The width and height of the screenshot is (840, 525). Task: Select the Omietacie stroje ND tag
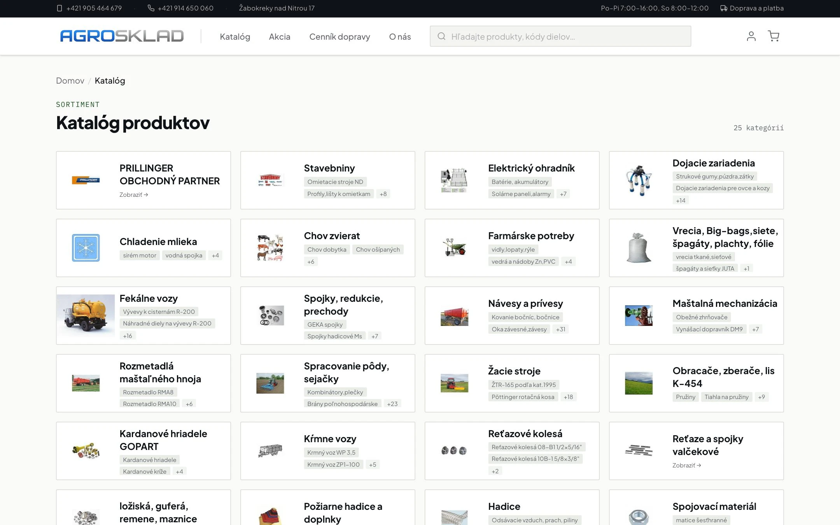(x=335, y=182)
